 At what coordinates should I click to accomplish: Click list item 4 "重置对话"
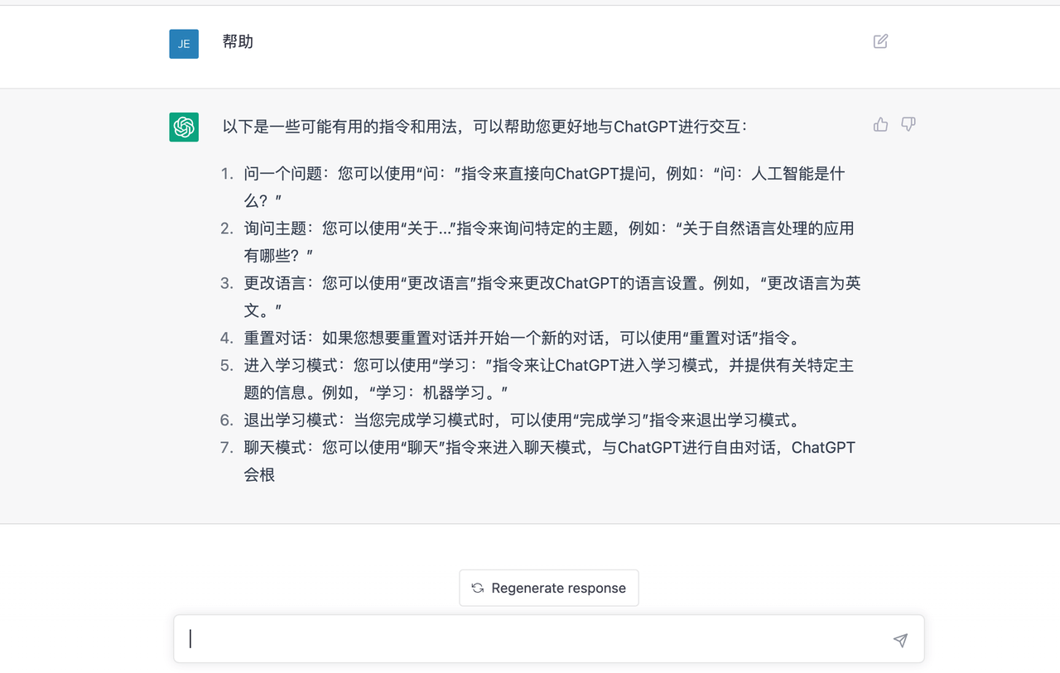coord(522,338)
